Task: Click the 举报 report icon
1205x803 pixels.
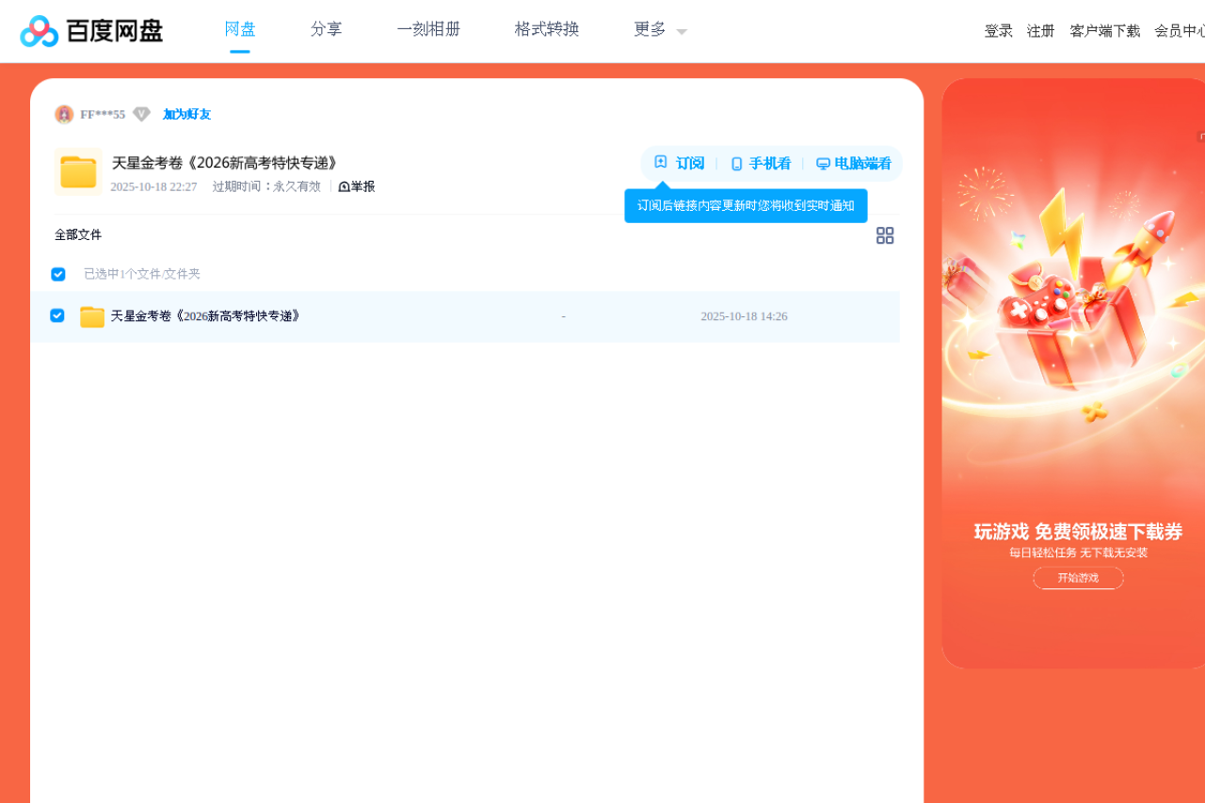Action: (x=345, y=185)
